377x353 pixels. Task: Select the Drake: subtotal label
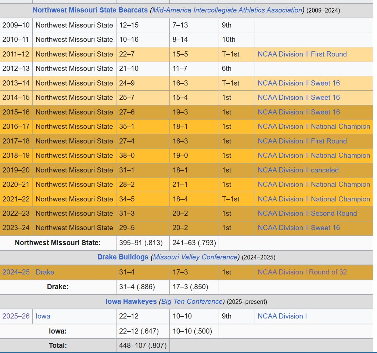coord(58,287)
